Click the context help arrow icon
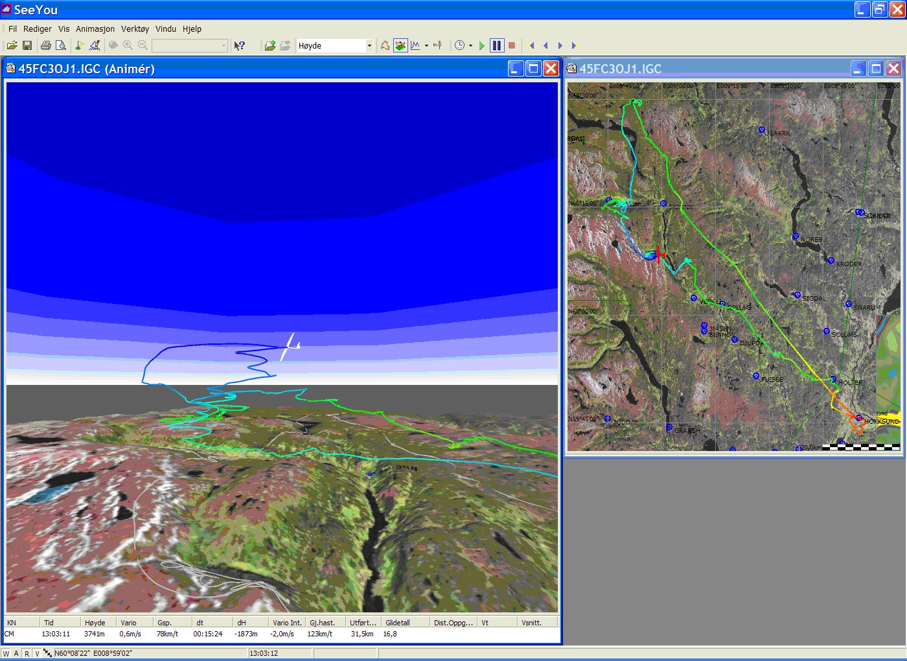The image size is (907, 661). click(x=239, y=45)
